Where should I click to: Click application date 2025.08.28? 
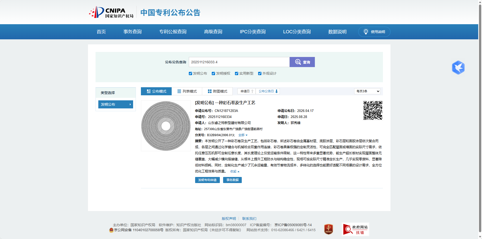pos(299,117)
